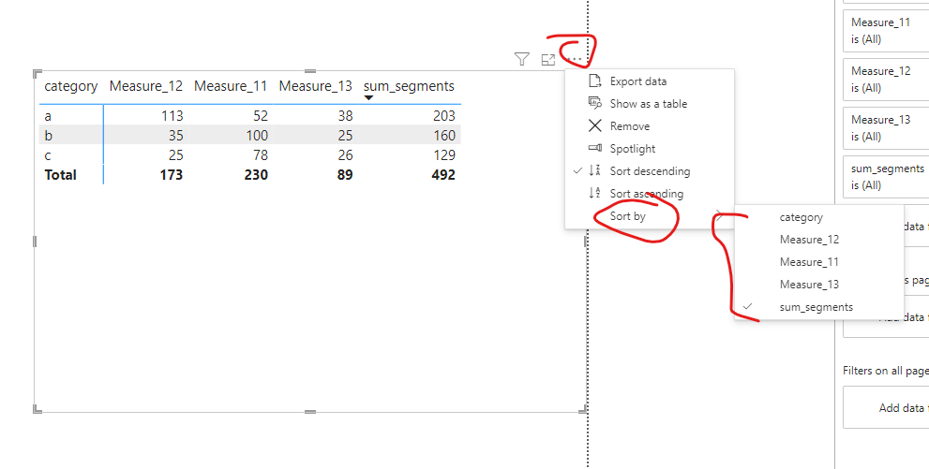
Task: Click Add data field under Filters on all pages
Action: click(886, 407)
